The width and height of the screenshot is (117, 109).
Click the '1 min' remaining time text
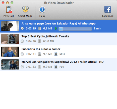coord(97,28)
